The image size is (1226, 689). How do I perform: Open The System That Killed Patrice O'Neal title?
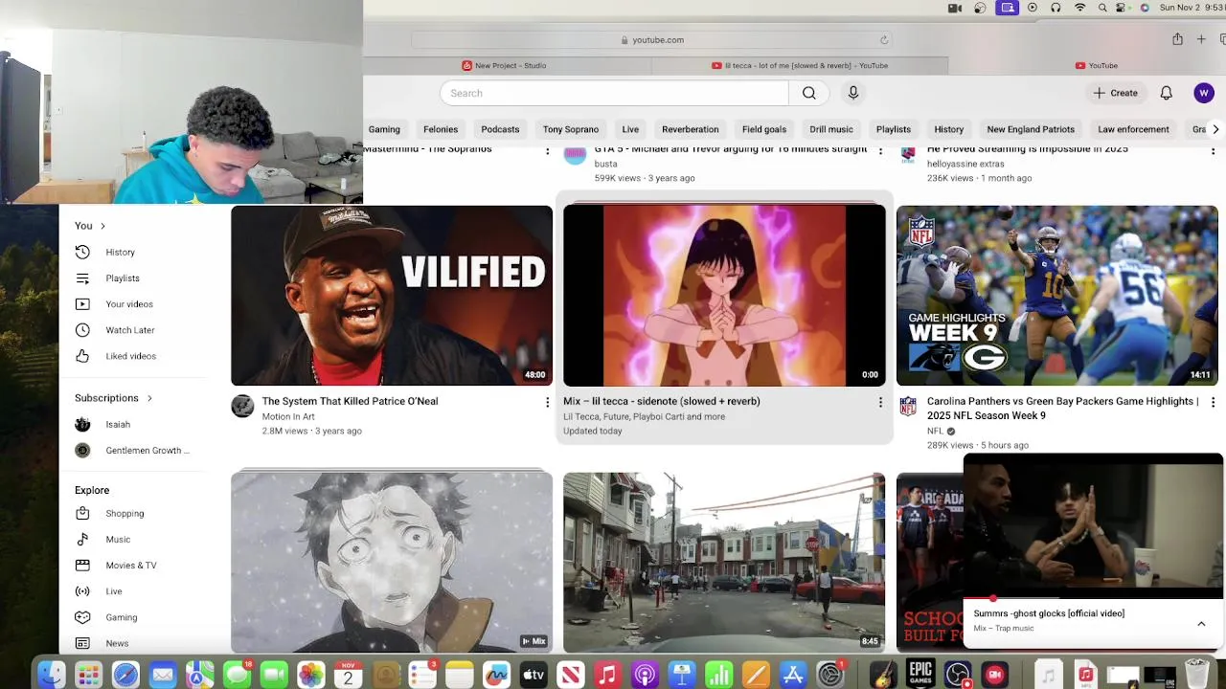350,401
